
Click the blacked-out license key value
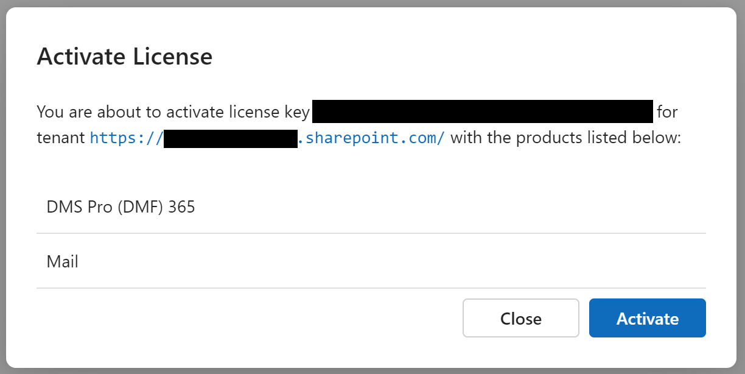coord(483,112)
